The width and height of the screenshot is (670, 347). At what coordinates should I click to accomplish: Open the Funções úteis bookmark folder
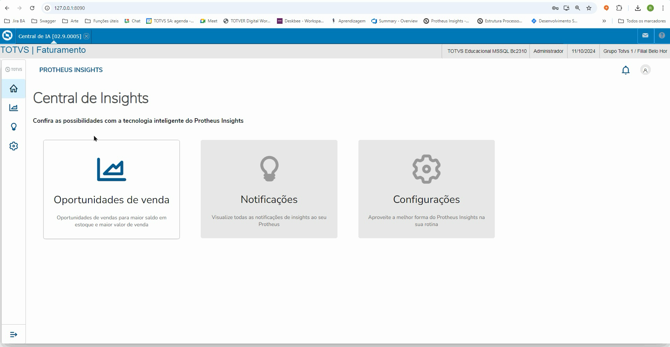coord(102,21)
